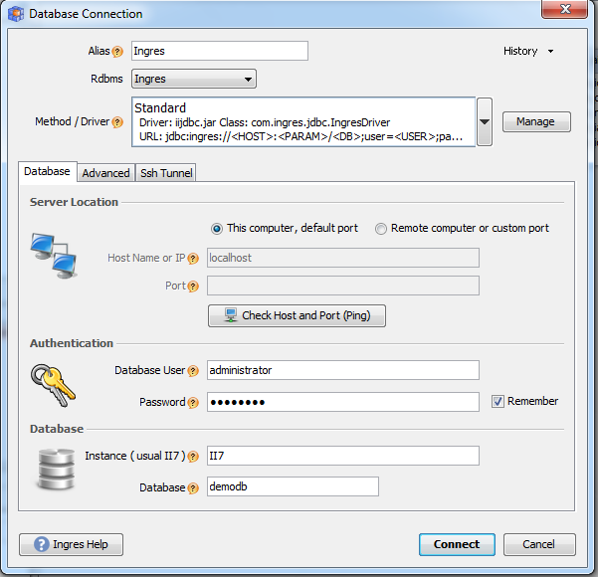Switch to the Advanced tab
Screen dimensions: 598x577
[105, 173]
